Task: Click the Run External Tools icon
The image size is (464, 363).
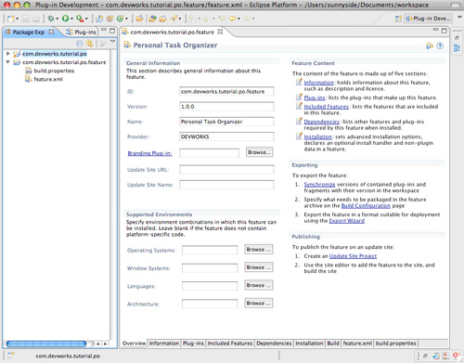Action: coord(80,19)
